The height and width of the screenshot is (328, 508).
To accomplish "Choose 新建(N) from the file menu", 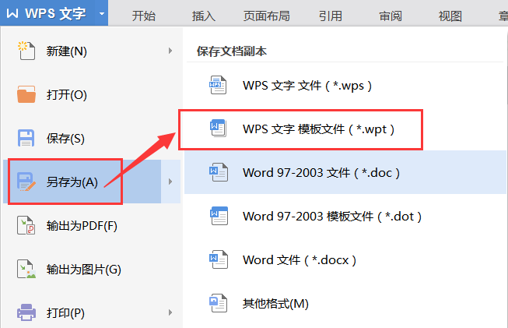I will pos(92,51).
